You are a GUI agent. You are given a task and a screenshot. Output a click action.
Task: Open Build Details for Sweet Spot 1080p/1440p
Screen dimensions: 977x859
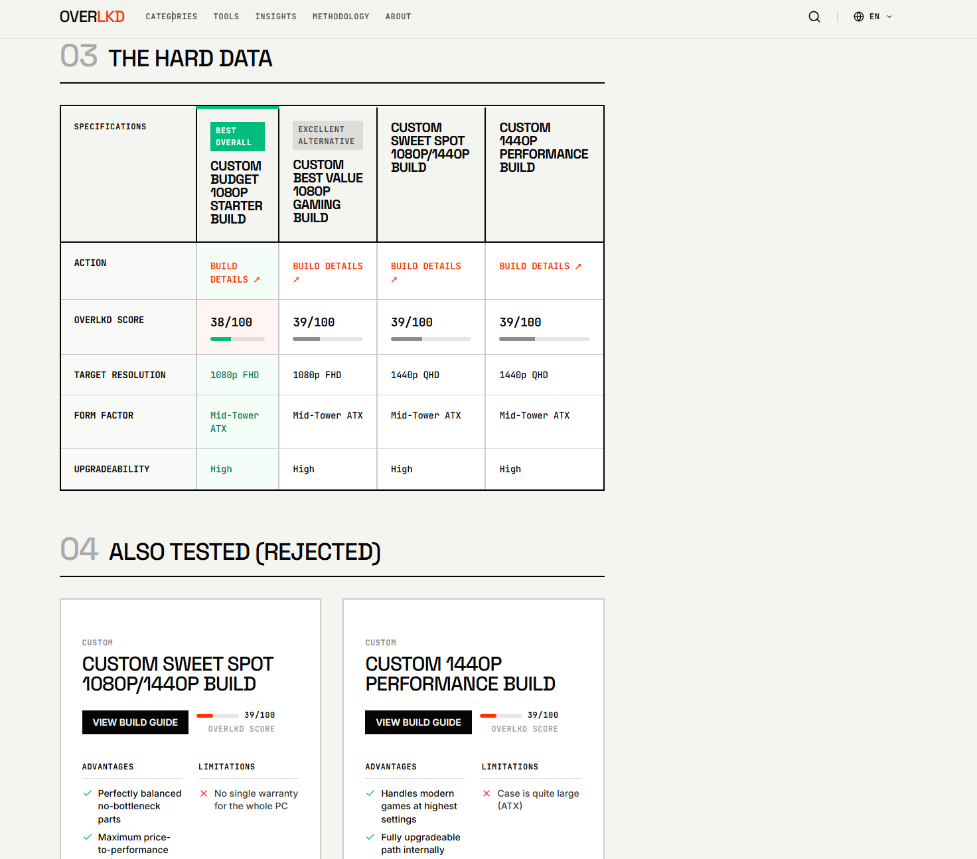[425, 272]
